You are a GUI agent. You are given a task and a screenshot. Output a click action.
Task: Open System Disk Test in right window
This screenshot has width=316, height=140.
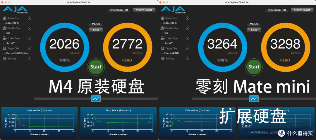(x=277, y=10)
